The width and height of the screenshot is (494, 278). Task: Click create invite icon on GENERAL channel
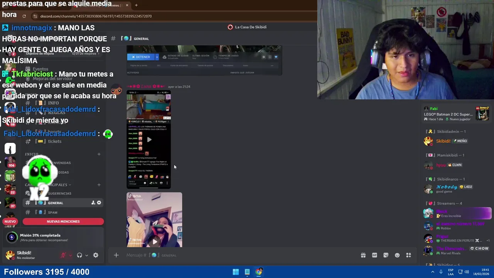(93, 203)
